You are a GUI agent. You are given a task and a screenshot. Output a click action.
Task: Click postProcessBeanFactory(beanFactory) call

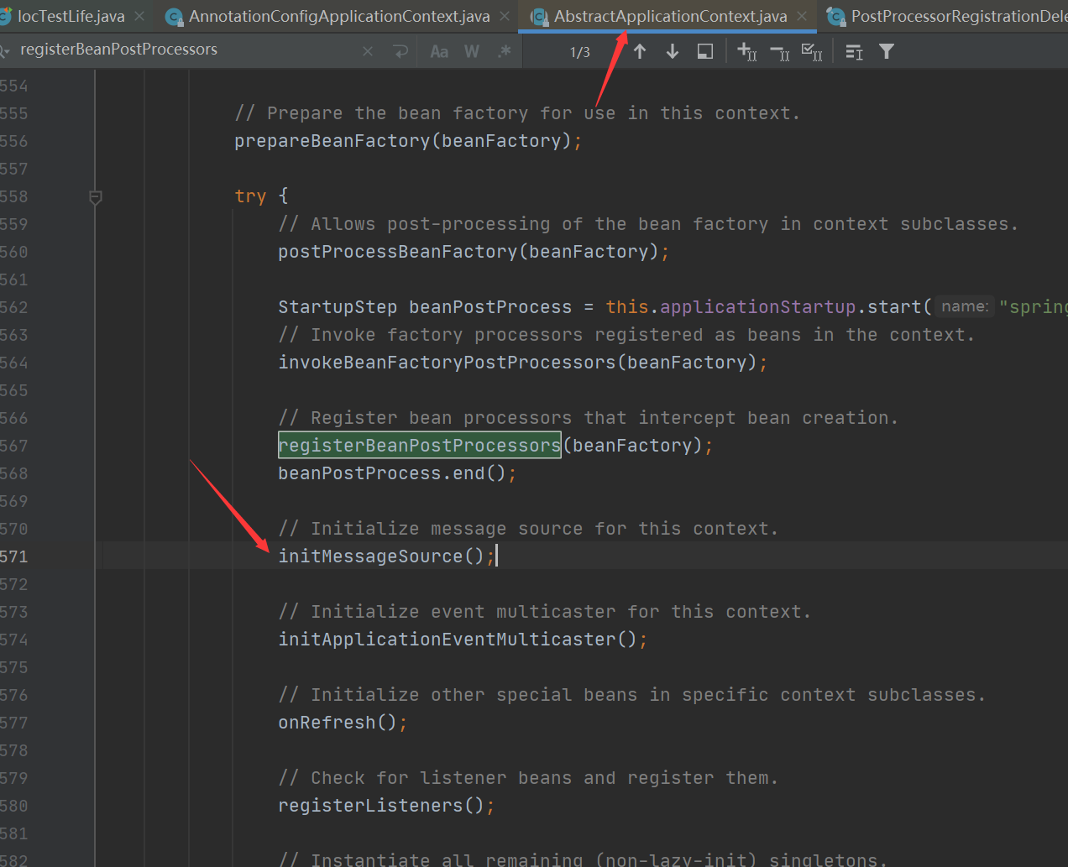coord(474,251)
